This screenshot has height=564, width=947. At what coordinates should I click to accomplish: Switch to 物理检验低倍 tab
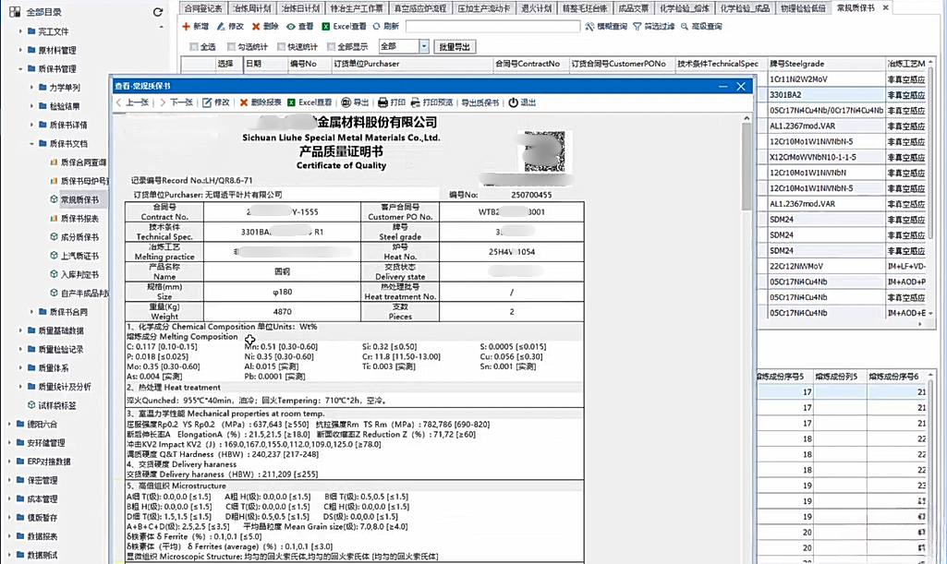pyautogui.click(x=803, y=7)
